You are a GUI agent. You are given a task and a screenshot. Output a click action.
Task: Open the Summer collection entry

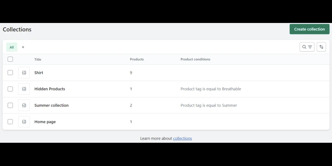click(51, 105)
